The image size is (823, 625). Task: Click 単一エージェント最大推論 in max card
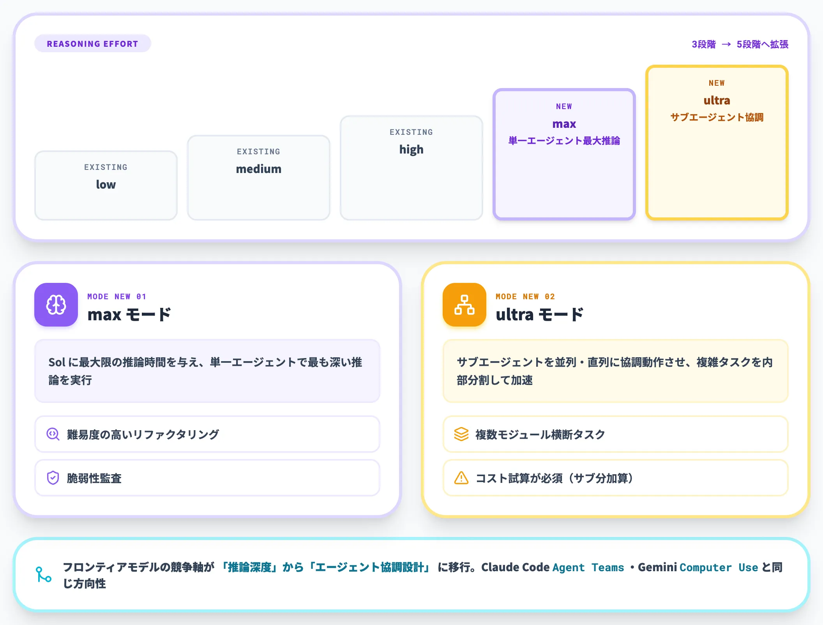coord(564,141)
